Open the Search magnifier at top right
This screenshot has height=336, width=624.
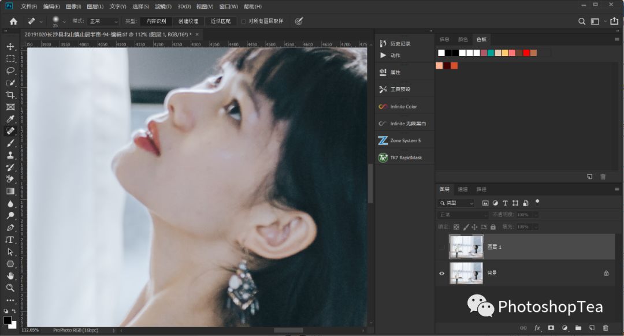pyautogui.click(x=581, y=21)
